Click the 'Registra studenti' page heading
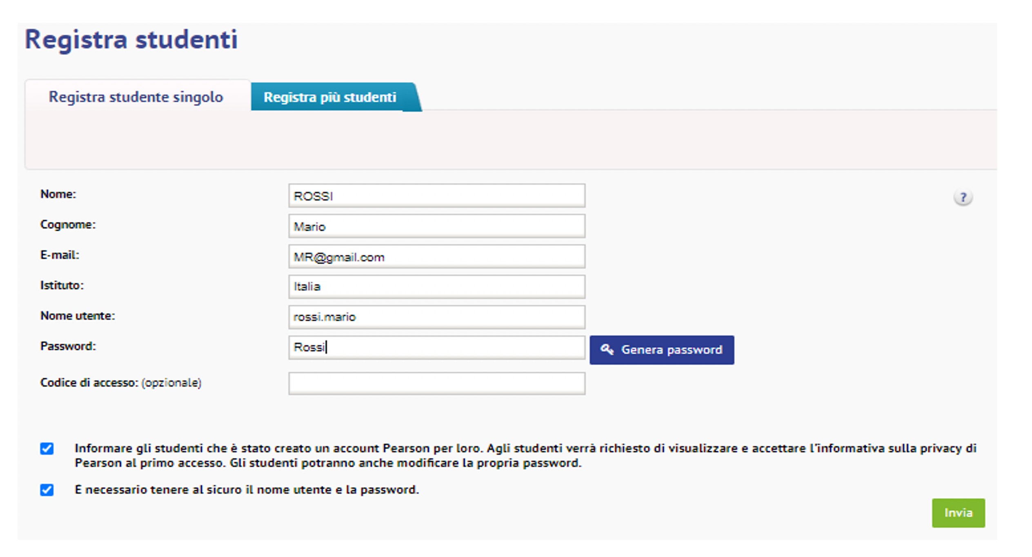The width and height of the screenshot is (1032, 557). (x=131, y=40)
